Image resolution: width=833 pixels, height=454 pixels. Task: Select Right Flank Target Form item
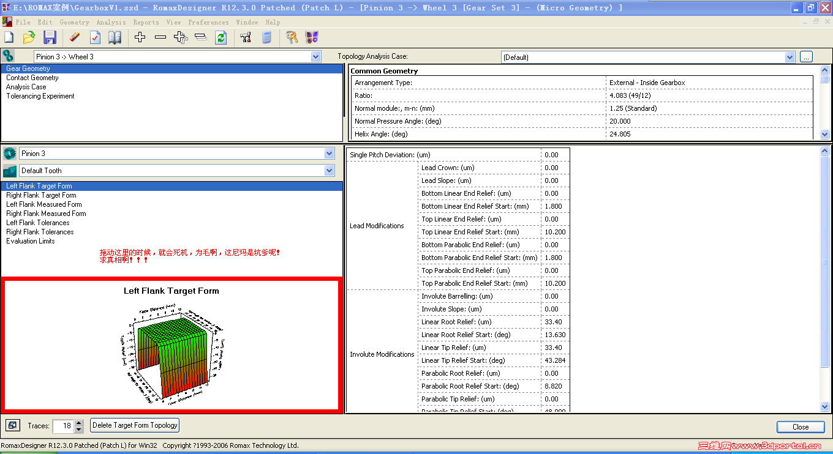[172, 195]
